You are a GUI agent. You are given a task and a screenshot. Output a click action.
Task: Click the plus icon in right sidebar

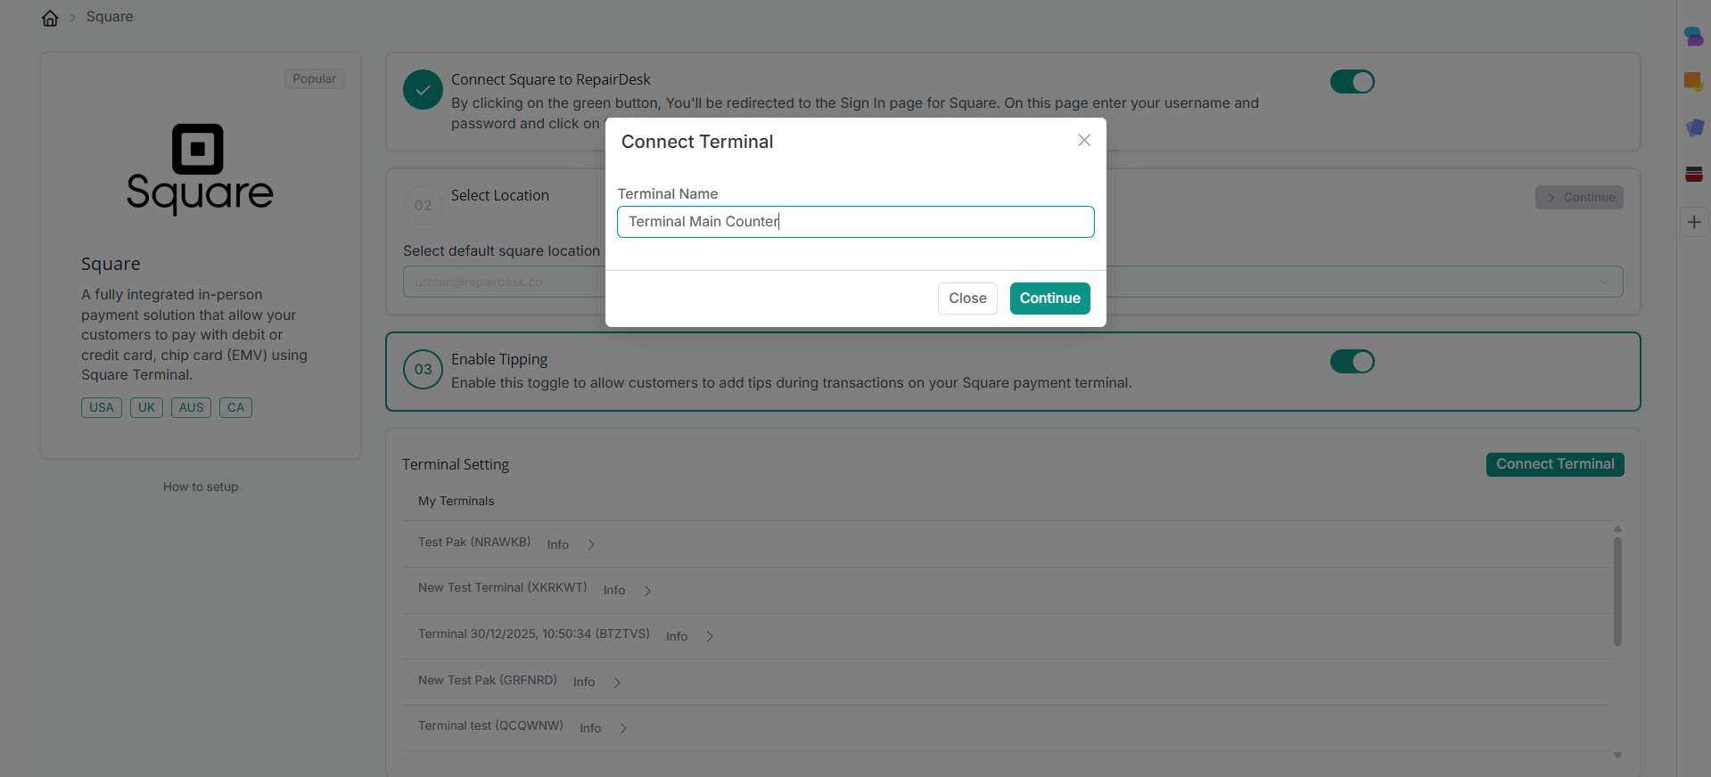coord(1694,222)
